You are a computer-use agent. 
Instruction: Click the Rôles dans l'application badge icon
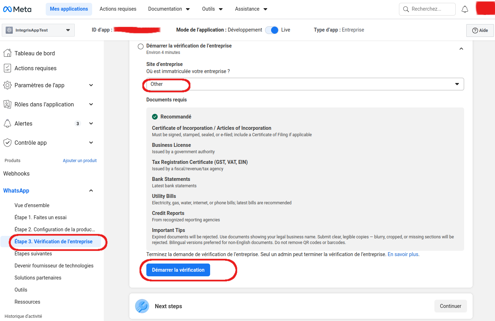click(x=7, y=104)
